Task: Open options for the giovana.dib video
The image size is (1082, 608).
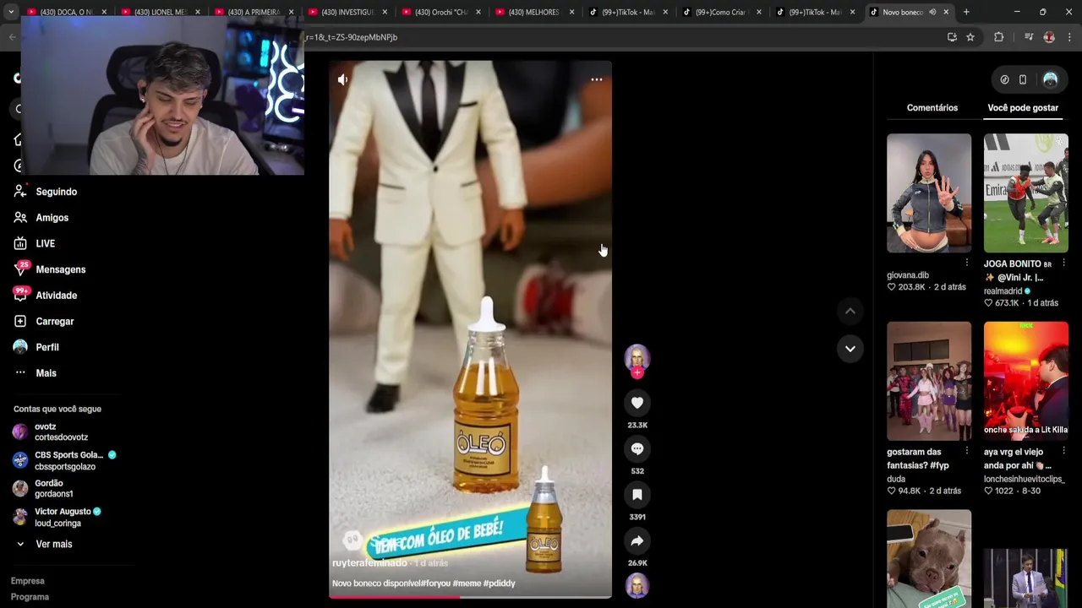Action: (x=967, y=263)
